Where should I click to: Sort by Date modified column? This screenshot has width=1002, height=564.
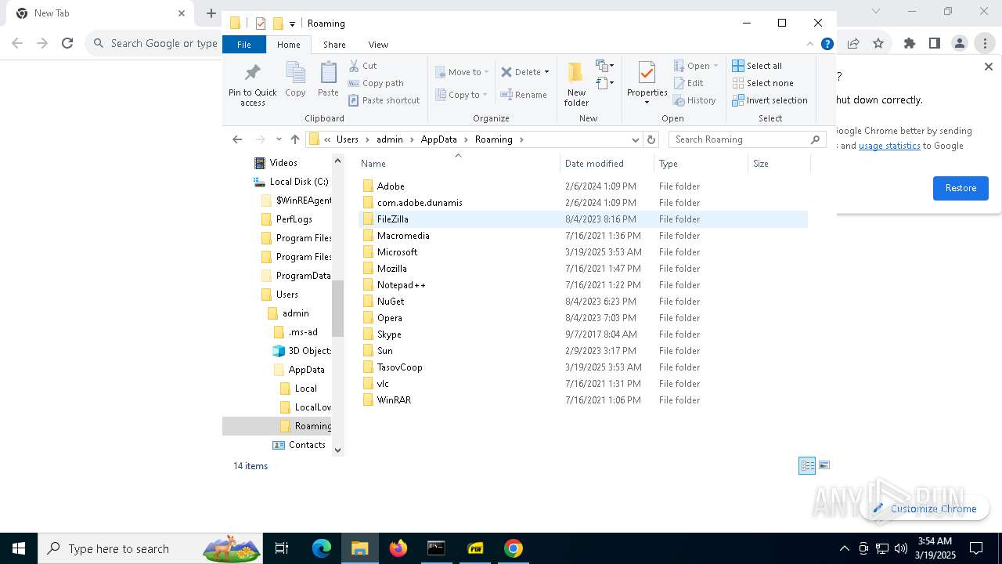coord(607,164)
